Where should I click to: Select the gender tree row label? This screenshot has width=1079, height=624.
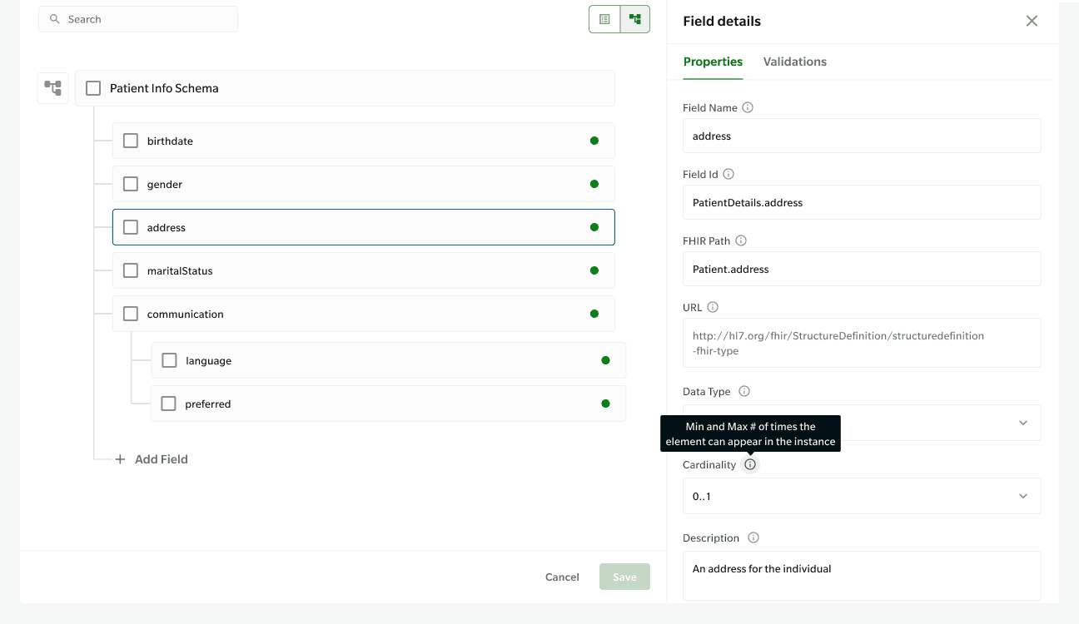point(165,185)
